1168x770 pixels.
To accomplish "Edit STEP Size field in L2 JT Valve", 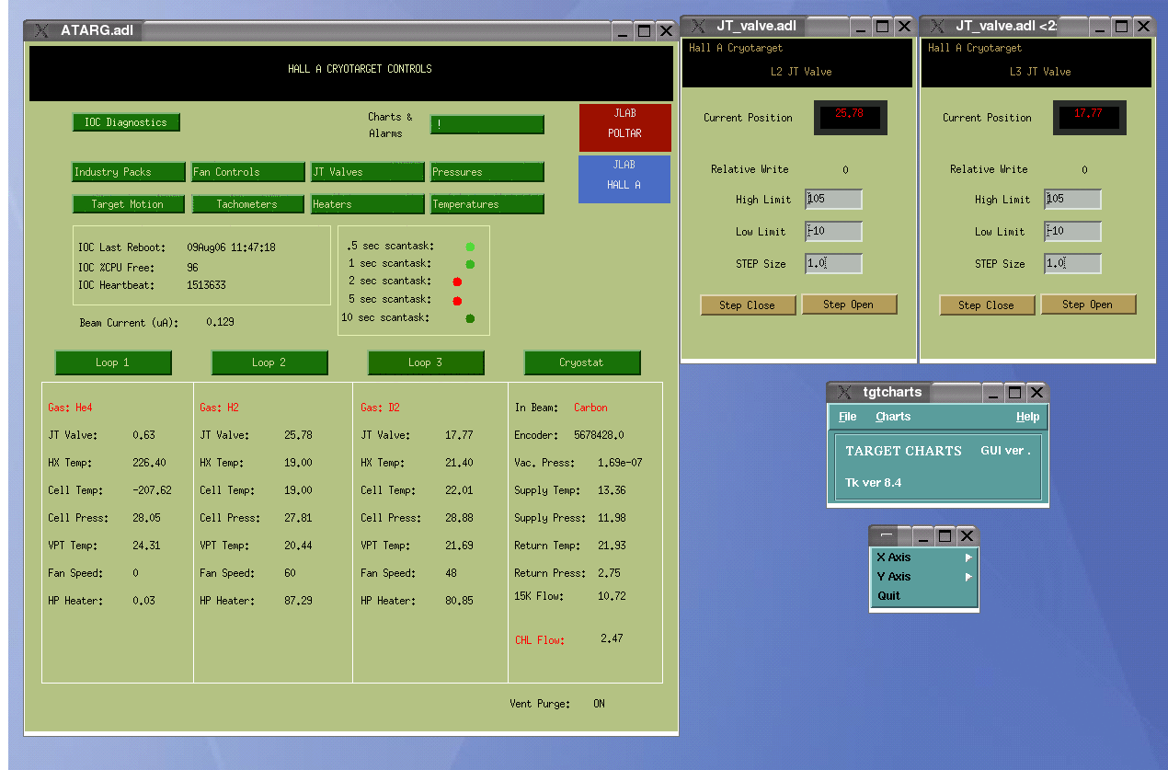I will click(834, 264).
